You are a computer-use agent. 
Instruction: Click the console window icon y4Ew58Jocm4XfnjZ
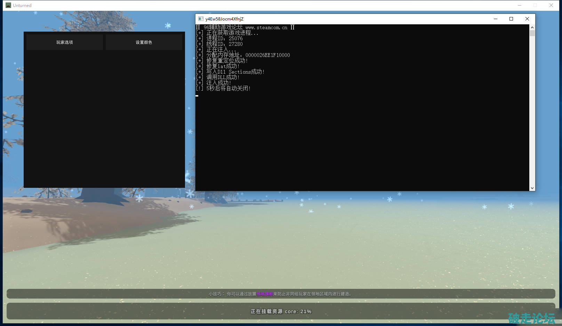[201, 19]
